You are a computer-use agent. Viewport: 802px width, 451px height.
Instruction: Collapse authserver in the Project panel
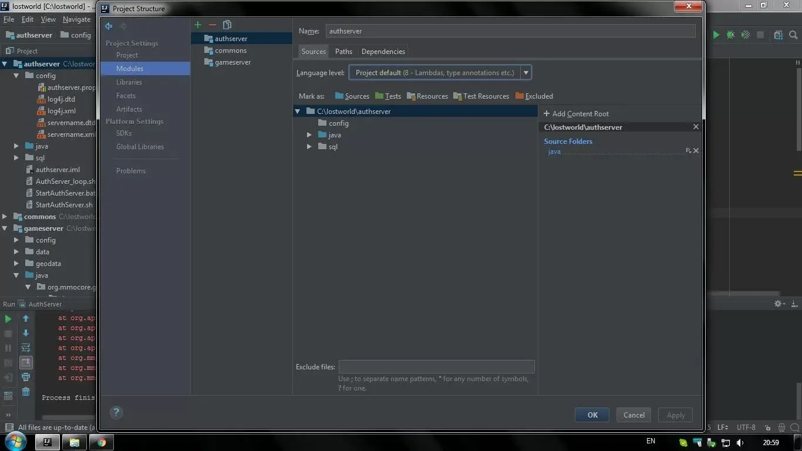coord(5,64)
